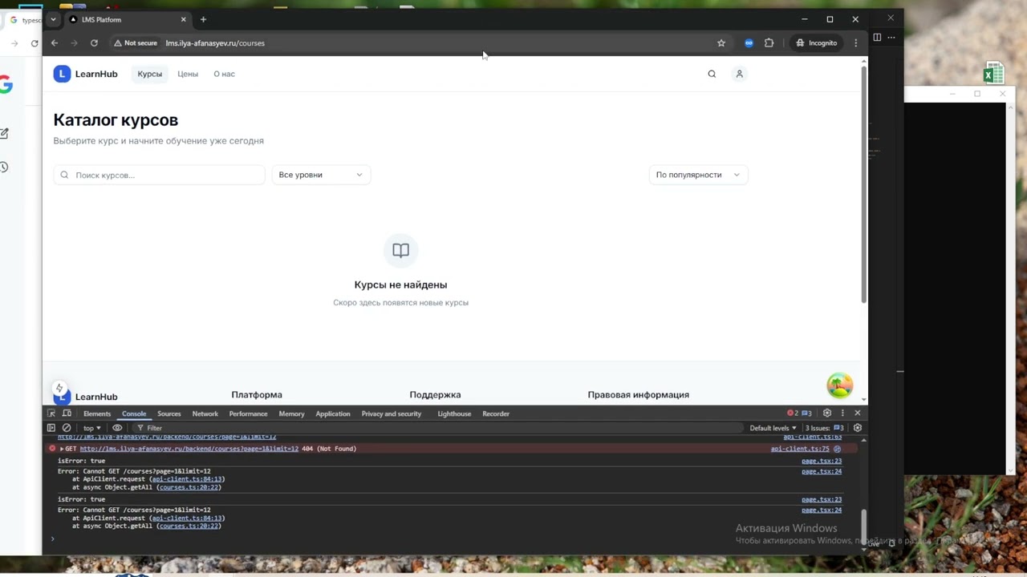1027x577 pixels.
Task: Switch to DevTools Lighthouse tab
Action: pos(454,414)
